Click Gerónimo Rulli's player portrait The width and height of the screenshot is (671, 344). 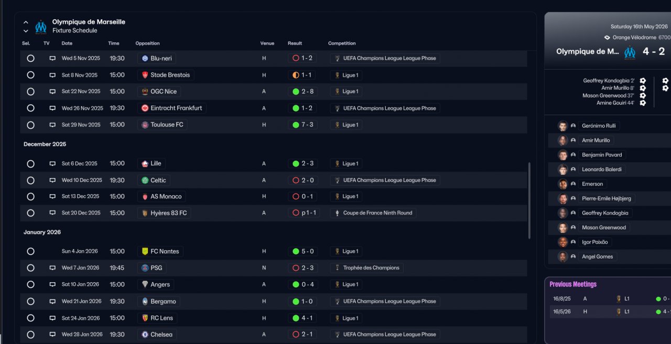pos(562,126)
